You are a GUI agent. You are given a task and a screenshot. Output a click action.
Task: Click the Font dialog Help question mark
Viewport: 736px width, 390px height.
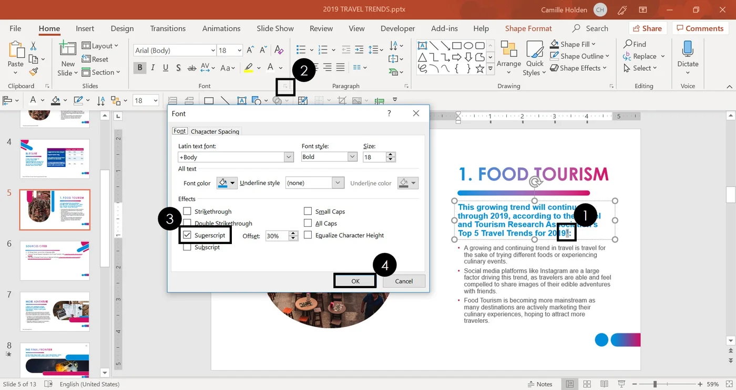pyautogui.click(x=389, y=113)
